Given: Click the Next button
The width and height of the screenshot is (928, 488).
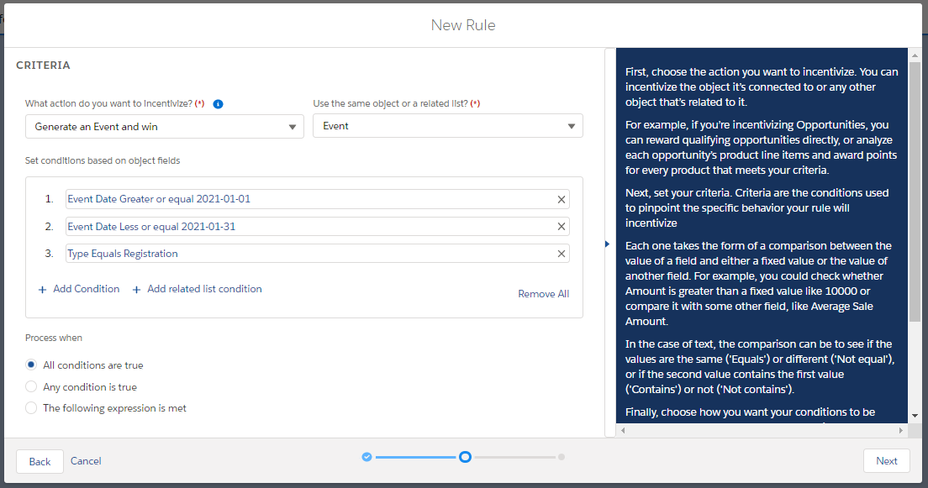Looking at the screenshot, I should [x=887, y=461].
